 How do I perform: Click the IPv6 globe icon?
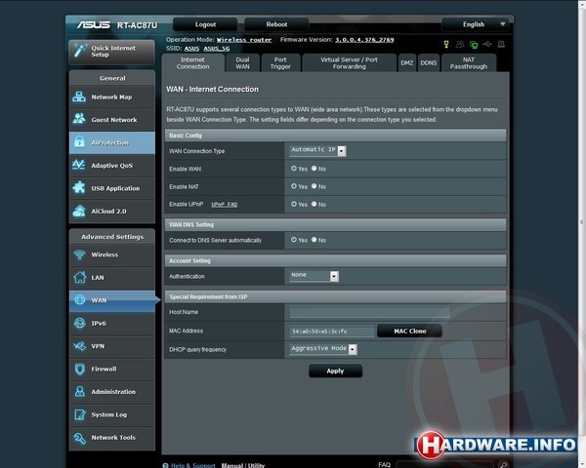(x=79, y=323)
